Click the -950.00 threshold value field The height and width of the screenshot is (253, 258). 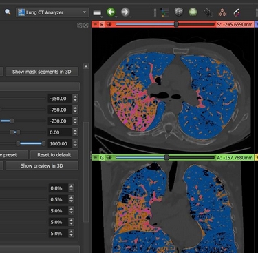tap(60, 99)
